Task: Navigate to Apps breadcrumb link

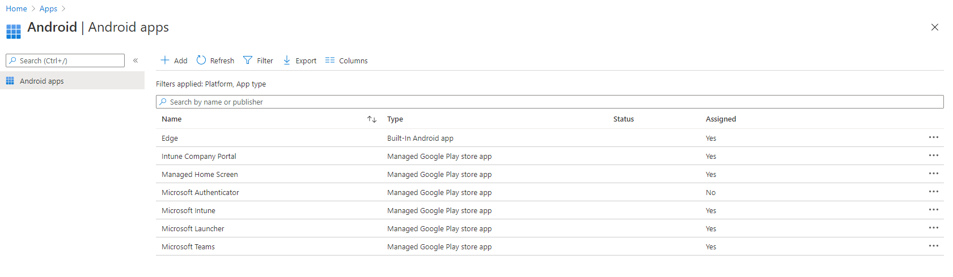Action: [x=48, y=8]
